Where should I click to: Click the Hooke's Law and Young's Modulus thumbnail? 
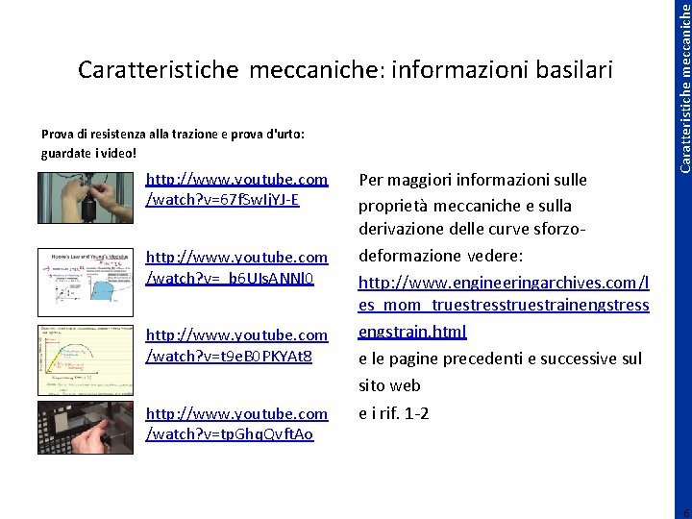coord(86,283)
